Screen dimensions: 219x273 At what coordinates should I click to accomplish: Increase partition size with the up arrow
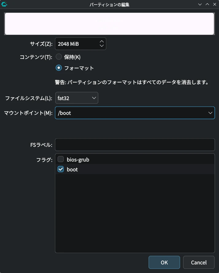[102, 41]
